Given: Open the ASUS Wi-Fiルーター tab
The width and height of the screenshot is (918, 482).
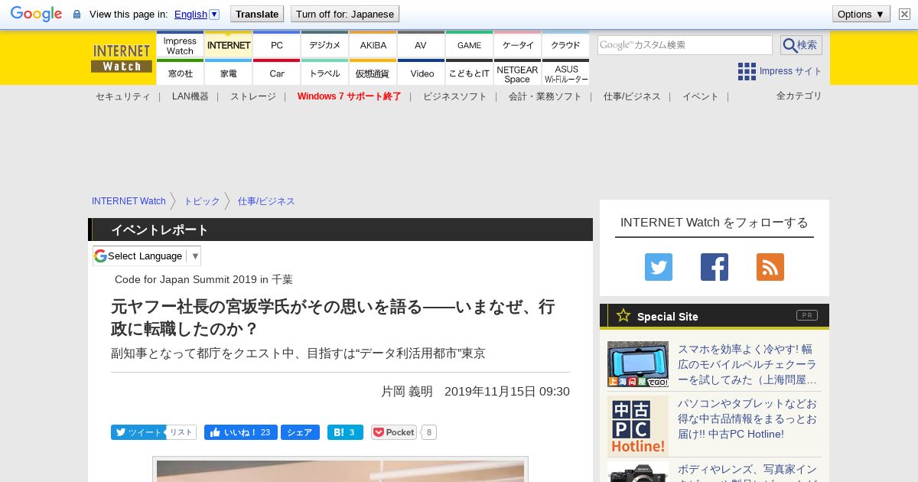Looking at the screenshot, I should (565, 73).
